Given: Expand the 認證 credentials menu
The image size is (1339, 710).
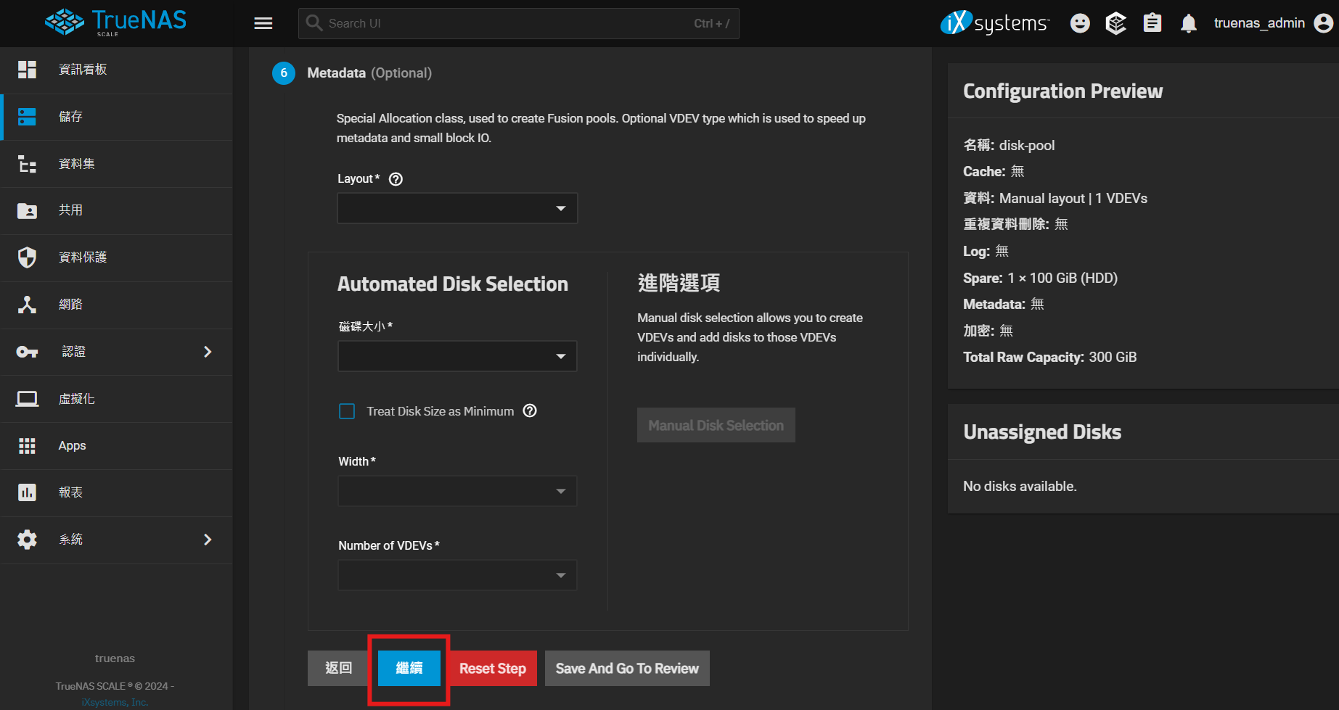Looking at the screenshot, I should (116, 352).
